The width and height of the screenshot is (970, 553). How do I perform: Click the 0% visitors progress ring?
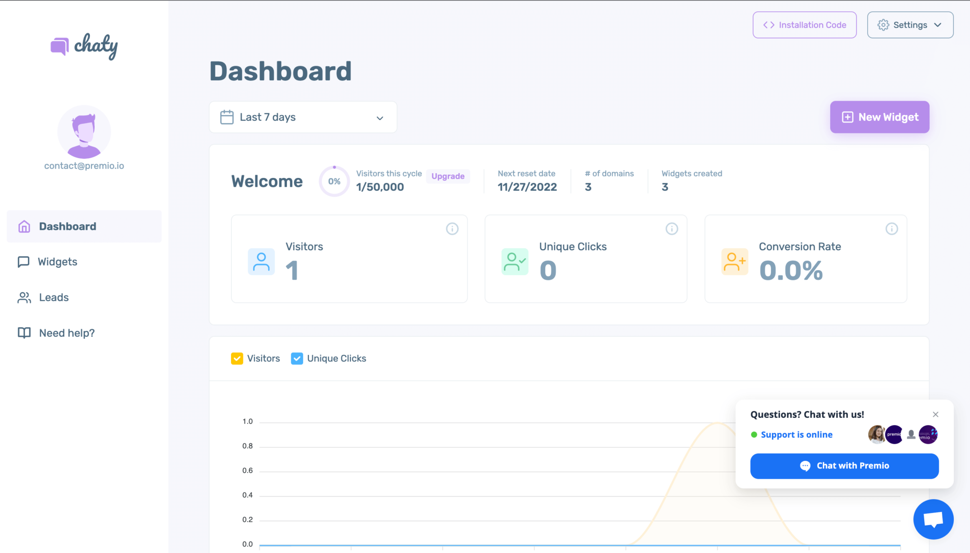coord(334,181)
